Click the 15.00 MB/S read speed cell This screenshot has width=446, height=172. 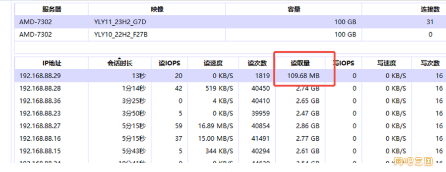[x=216, y=138]
